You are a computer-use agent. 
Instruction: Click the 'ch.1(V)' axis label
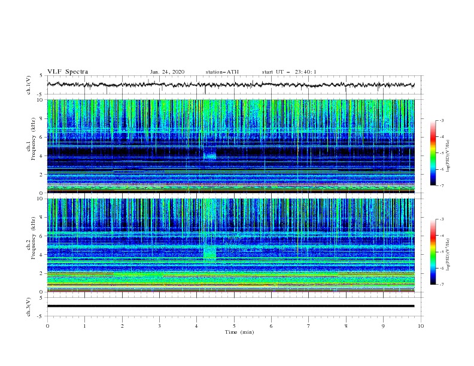pyautogui.click(x=29, y=85)
